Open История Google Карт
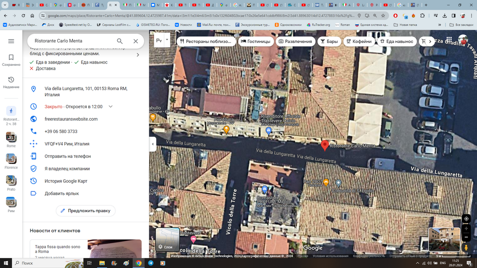This screenshot has width=477, height=268. coord(66,181)
